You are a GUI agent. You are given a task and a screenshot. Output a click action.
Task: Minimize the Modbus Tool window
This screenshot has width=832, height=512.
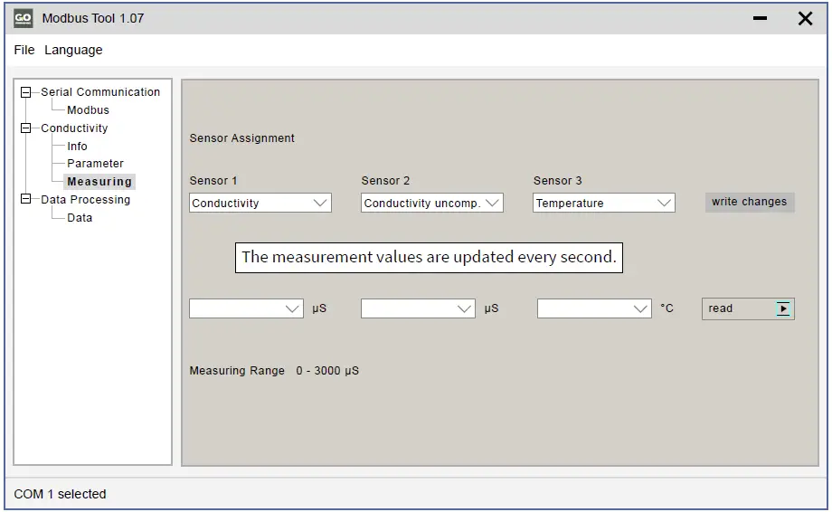pyautogui.click(x=760, y=18)
